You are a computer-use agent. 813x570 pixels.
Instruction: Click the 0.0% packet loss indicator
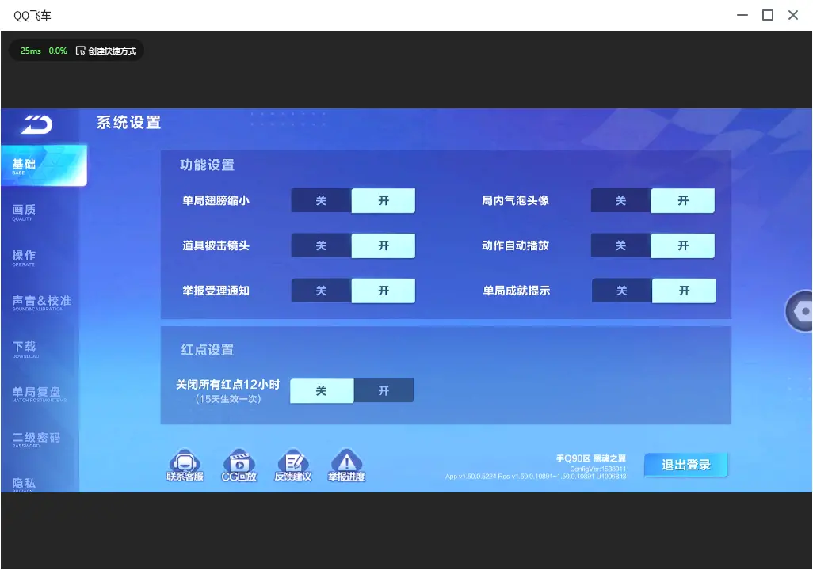pyautogui.click(x=58, y=51)
